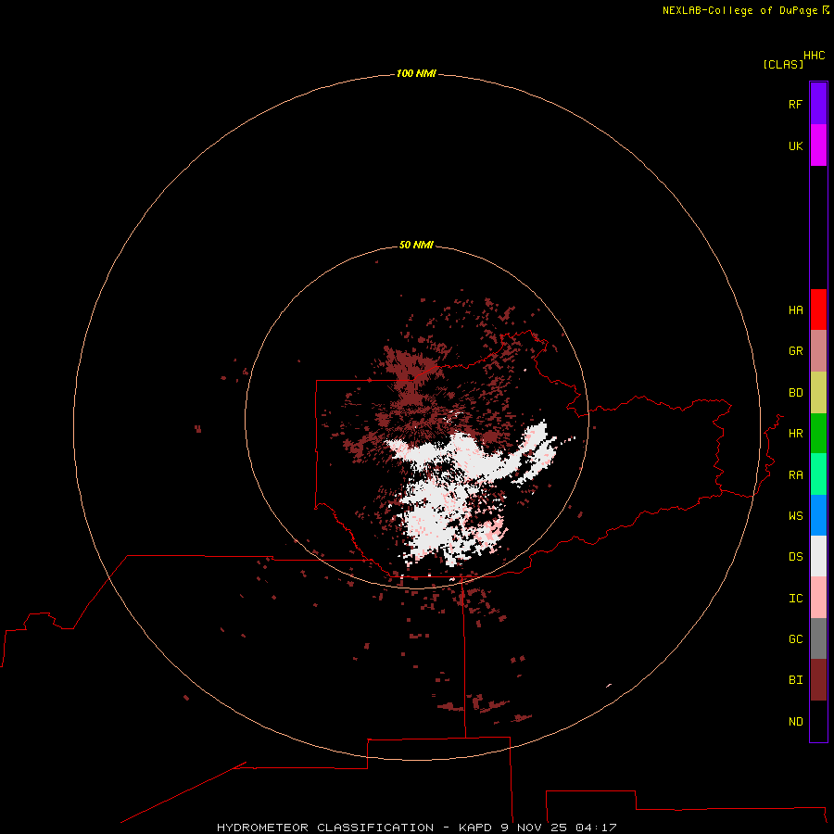Click the GR legend color swatch

pyautogui.click(x=818, y=351)
